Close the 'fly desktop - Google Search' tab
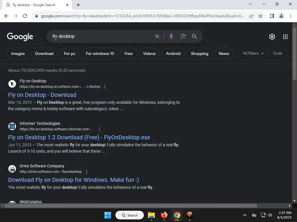 coord(67,5)
